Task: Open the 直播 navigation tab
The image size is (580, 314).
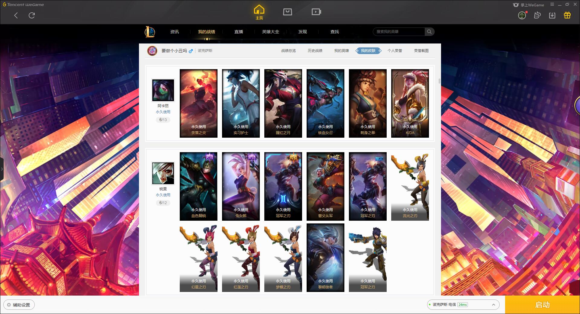Action: point(239,32)
